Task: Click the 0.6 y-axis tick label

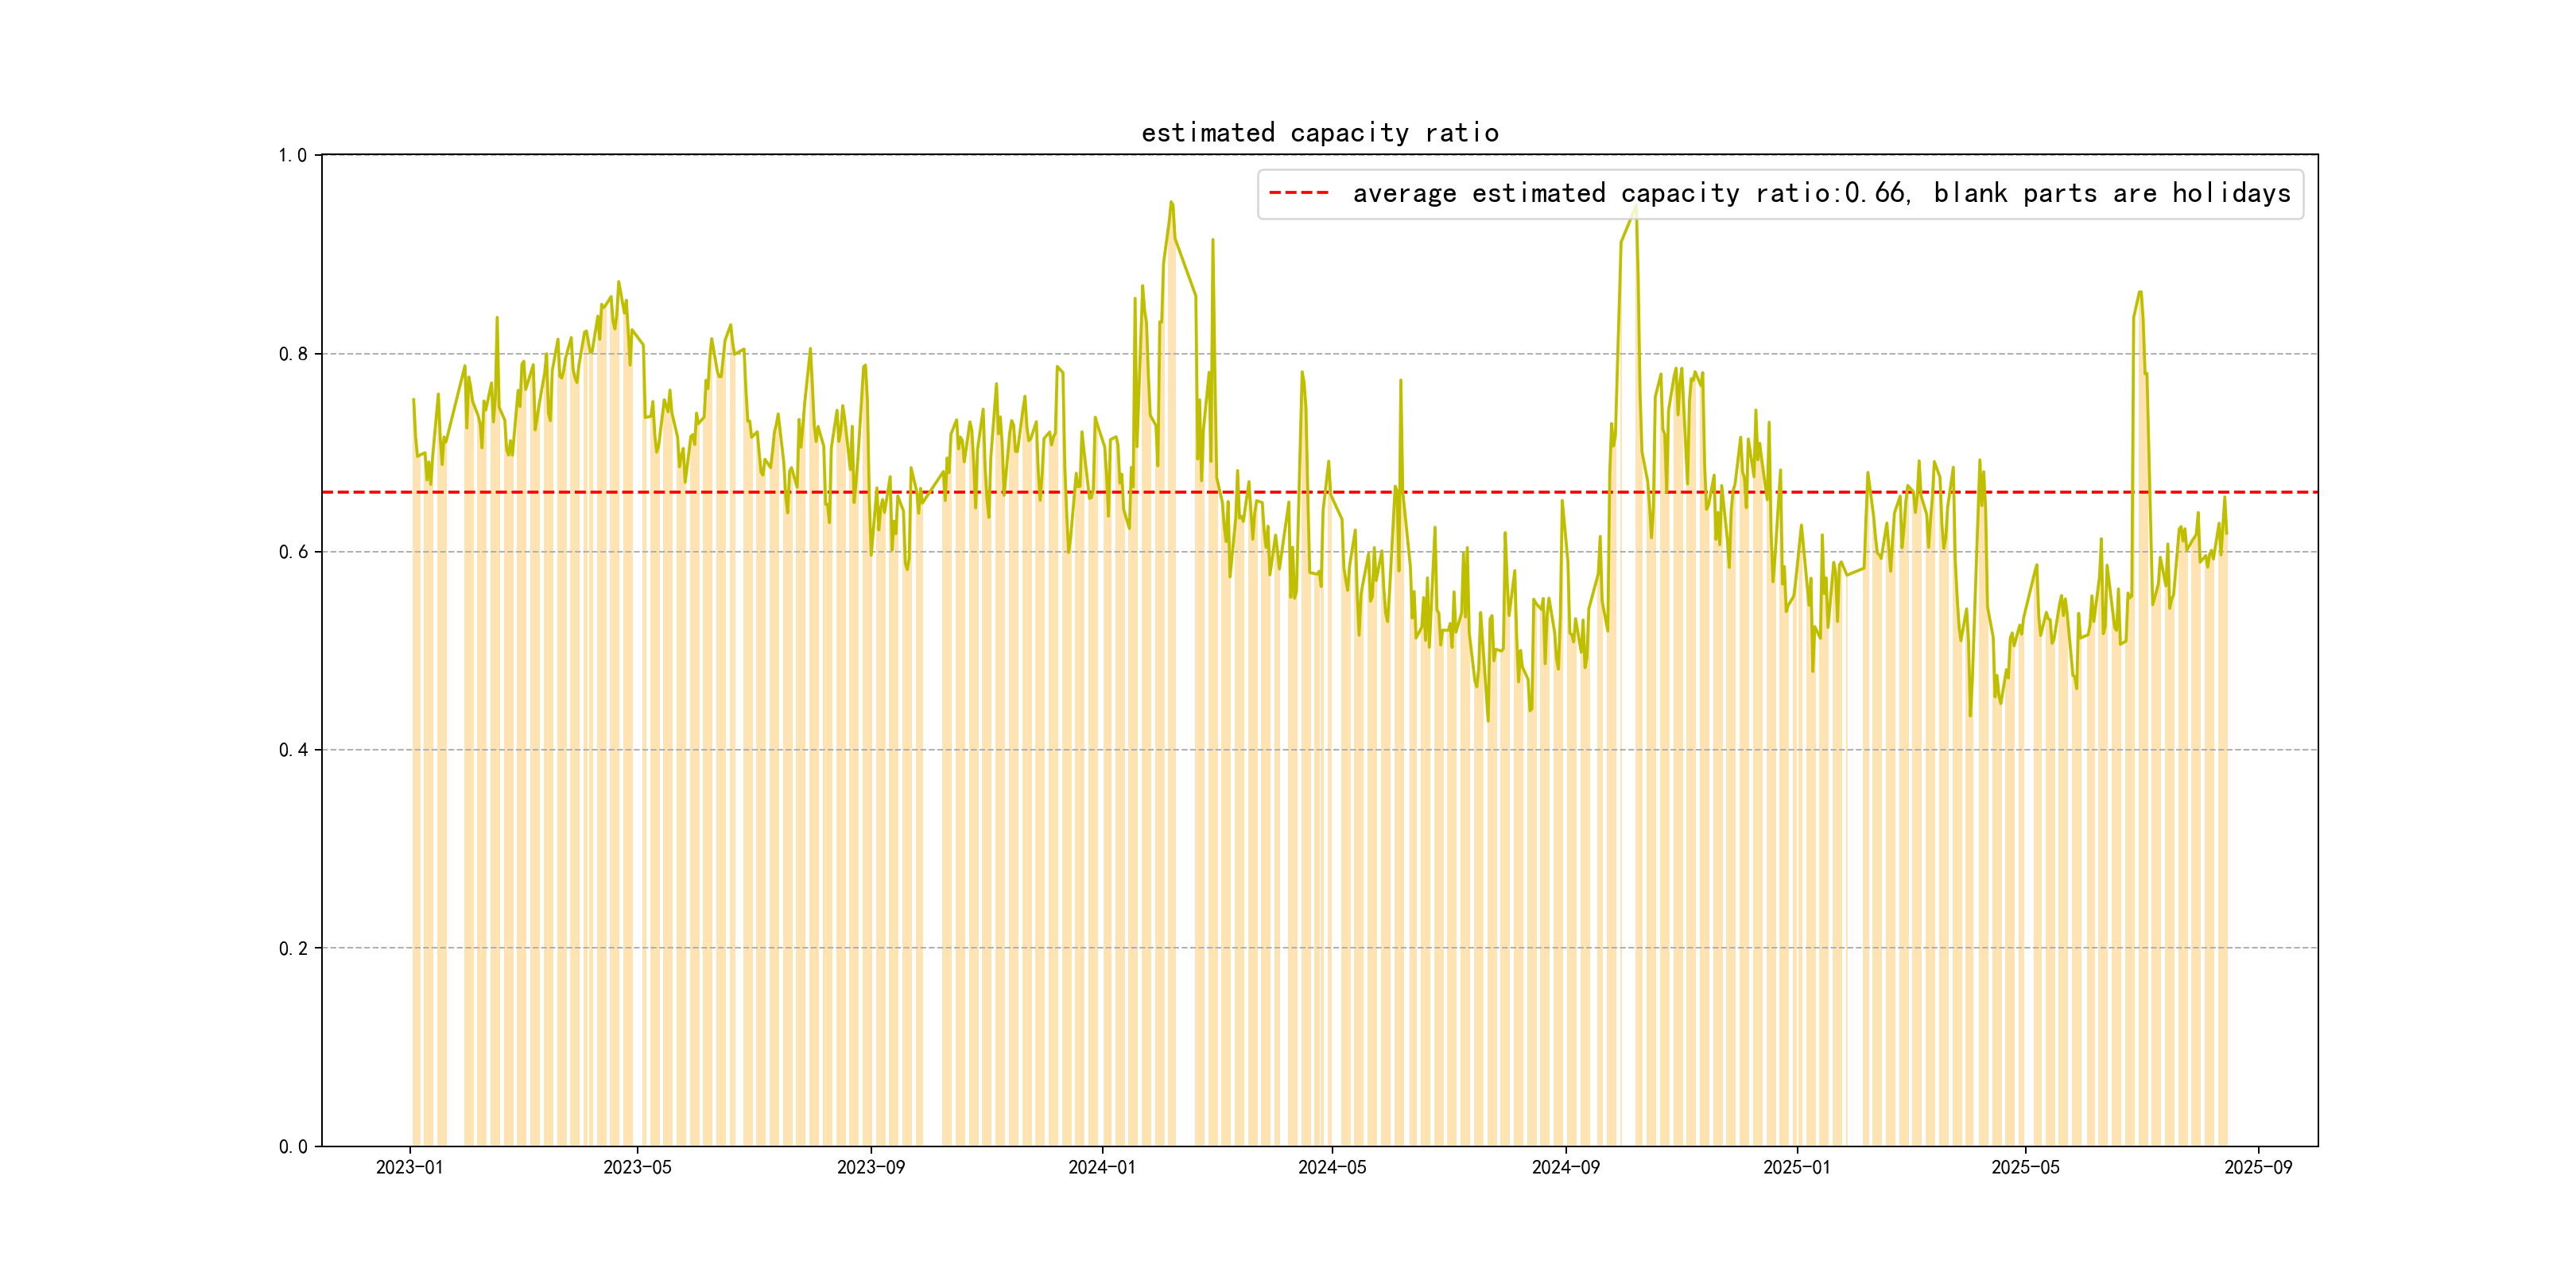Action: pyautogui.click(x=292, y=552)
